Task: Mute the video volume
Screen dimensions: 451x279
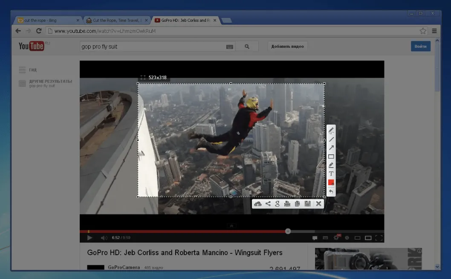Action: pos(104,238)
